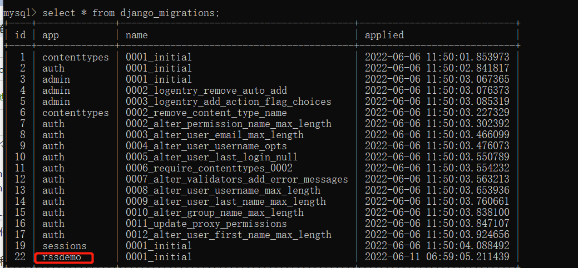
Task: Click the timestamp 2022-06-06 11:50:01.853973
Action: (x=437, y=57)
